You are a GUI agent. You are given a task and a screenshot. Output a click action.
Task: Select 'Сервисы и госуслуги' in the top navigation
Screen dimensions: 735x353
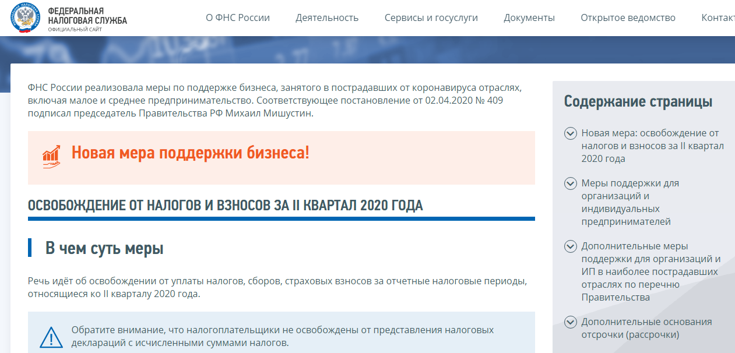(431, 17)
